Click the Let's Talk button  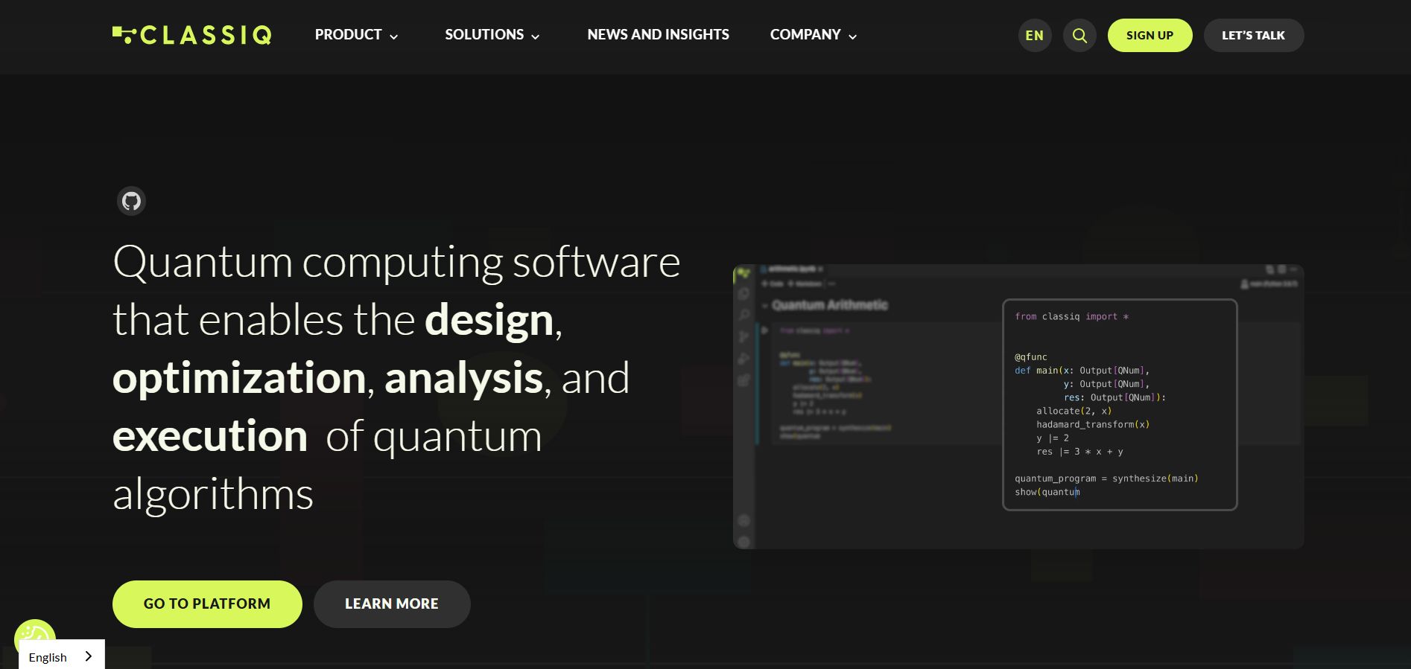coord(1253,36)
